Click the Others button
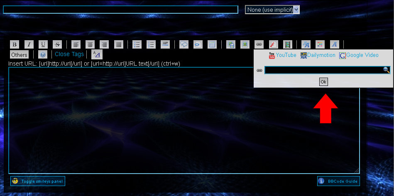394x196 pixels. pos(19,54)
